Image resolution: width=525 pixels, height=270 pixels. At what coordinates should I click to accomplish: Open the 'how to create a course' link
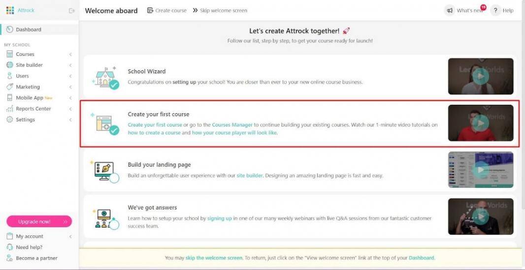tap(154, 133)
